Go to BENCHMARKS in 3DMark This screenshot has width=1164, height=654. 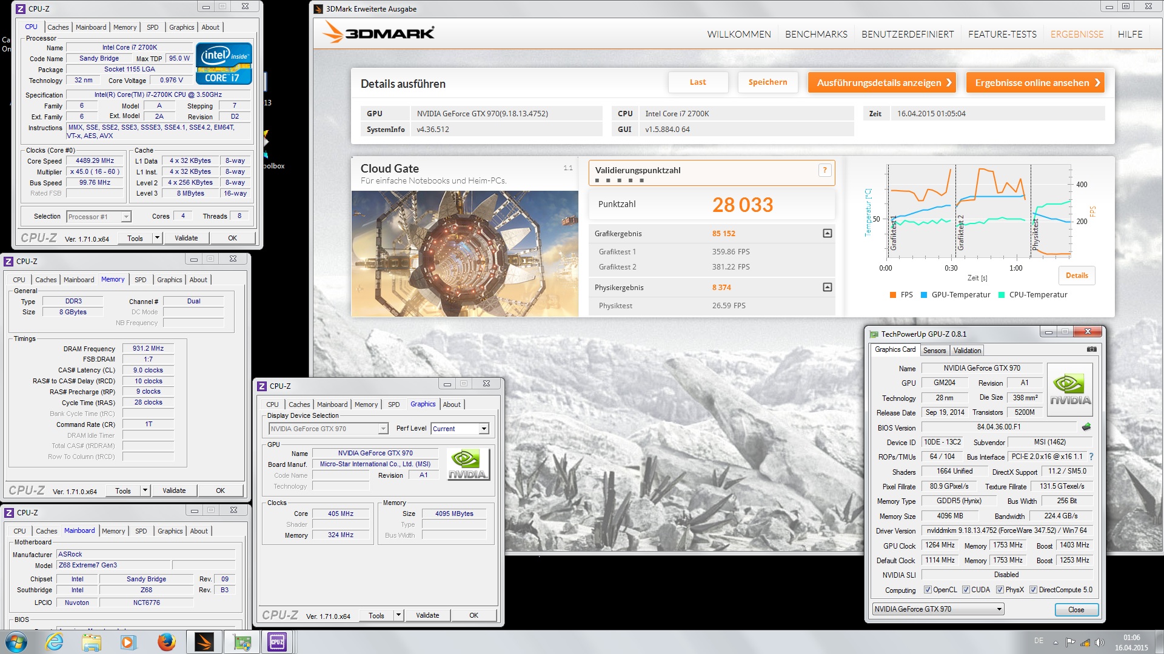click(x=816, y=35)
